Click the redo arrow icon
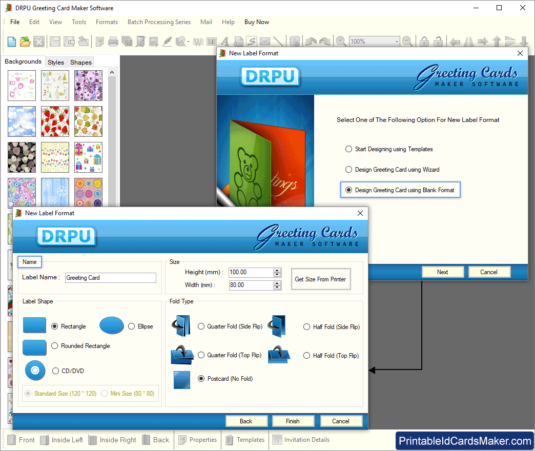 (325, 42)
